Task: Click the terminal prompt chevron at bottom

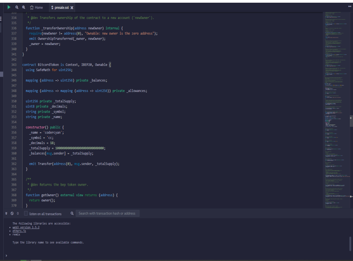Action: click(6, 255)
